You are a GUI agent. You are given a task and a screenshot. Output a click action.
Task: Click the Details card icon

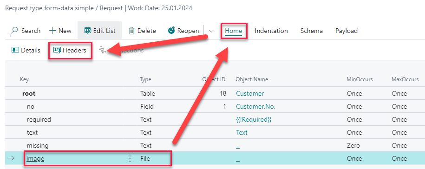click(15, 50)
